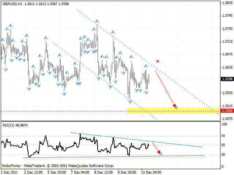Viewport: 234px width, 175px height.
Task: Select the fractal arrow above the highest candle peak
Action: (97, 22)
